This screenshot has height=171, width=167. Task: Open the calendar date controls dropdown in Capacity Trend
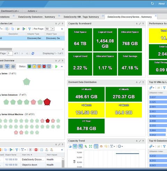point(112,146)
